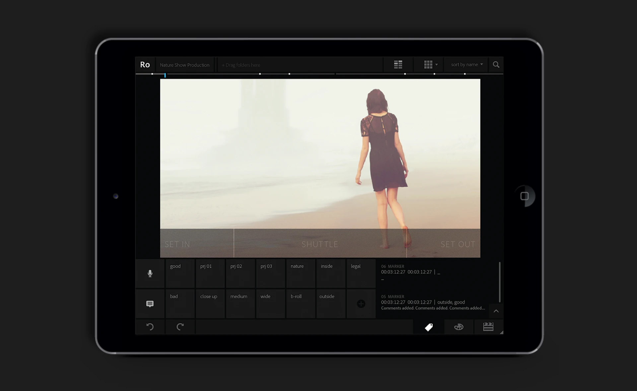Apply the 'wide' tag
The width and height of the screenshot is (637, 391).
point(271,304)
